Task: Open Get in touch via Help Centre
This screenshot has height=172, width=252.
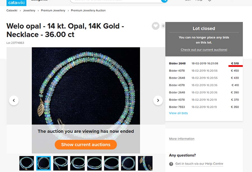Action: 199,164
